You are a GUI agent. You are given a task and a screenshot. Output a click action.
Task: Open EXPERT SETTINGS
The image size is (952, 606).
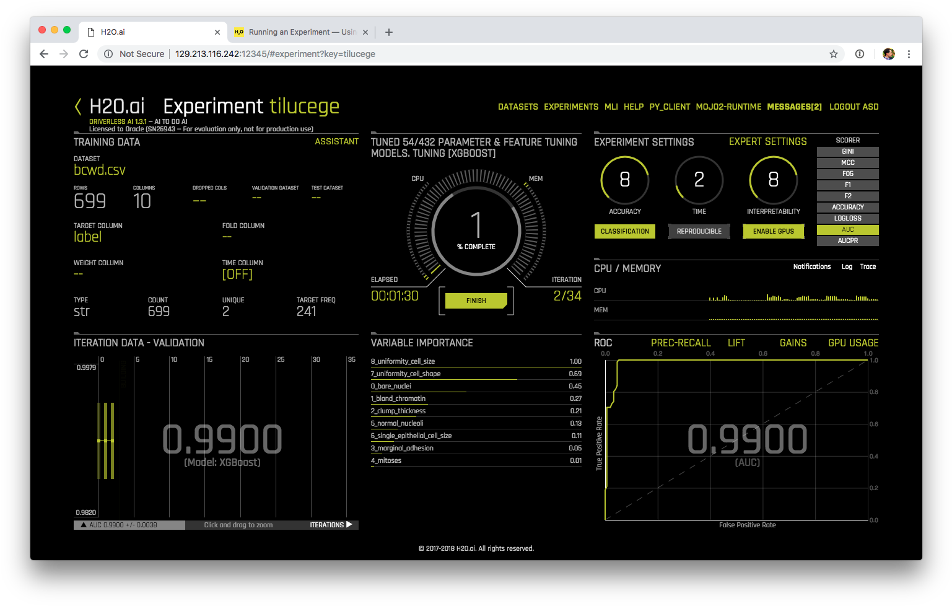pos(767,141)
